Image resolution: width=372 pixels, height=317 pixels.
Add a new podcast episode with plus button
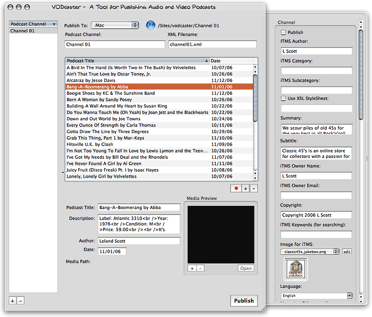tap(246, 188)
